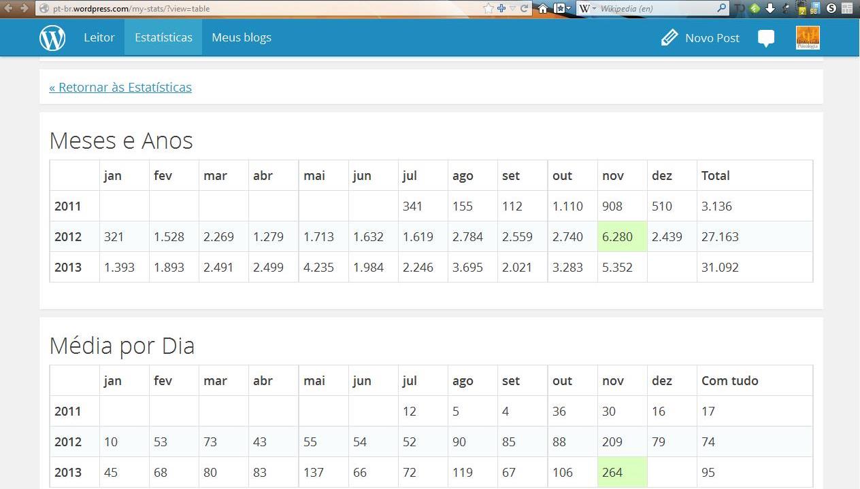This screenshot has width=860, height=489.
Task: Click Retornar às Estatísticas link
Action: [x=120, y=87]
